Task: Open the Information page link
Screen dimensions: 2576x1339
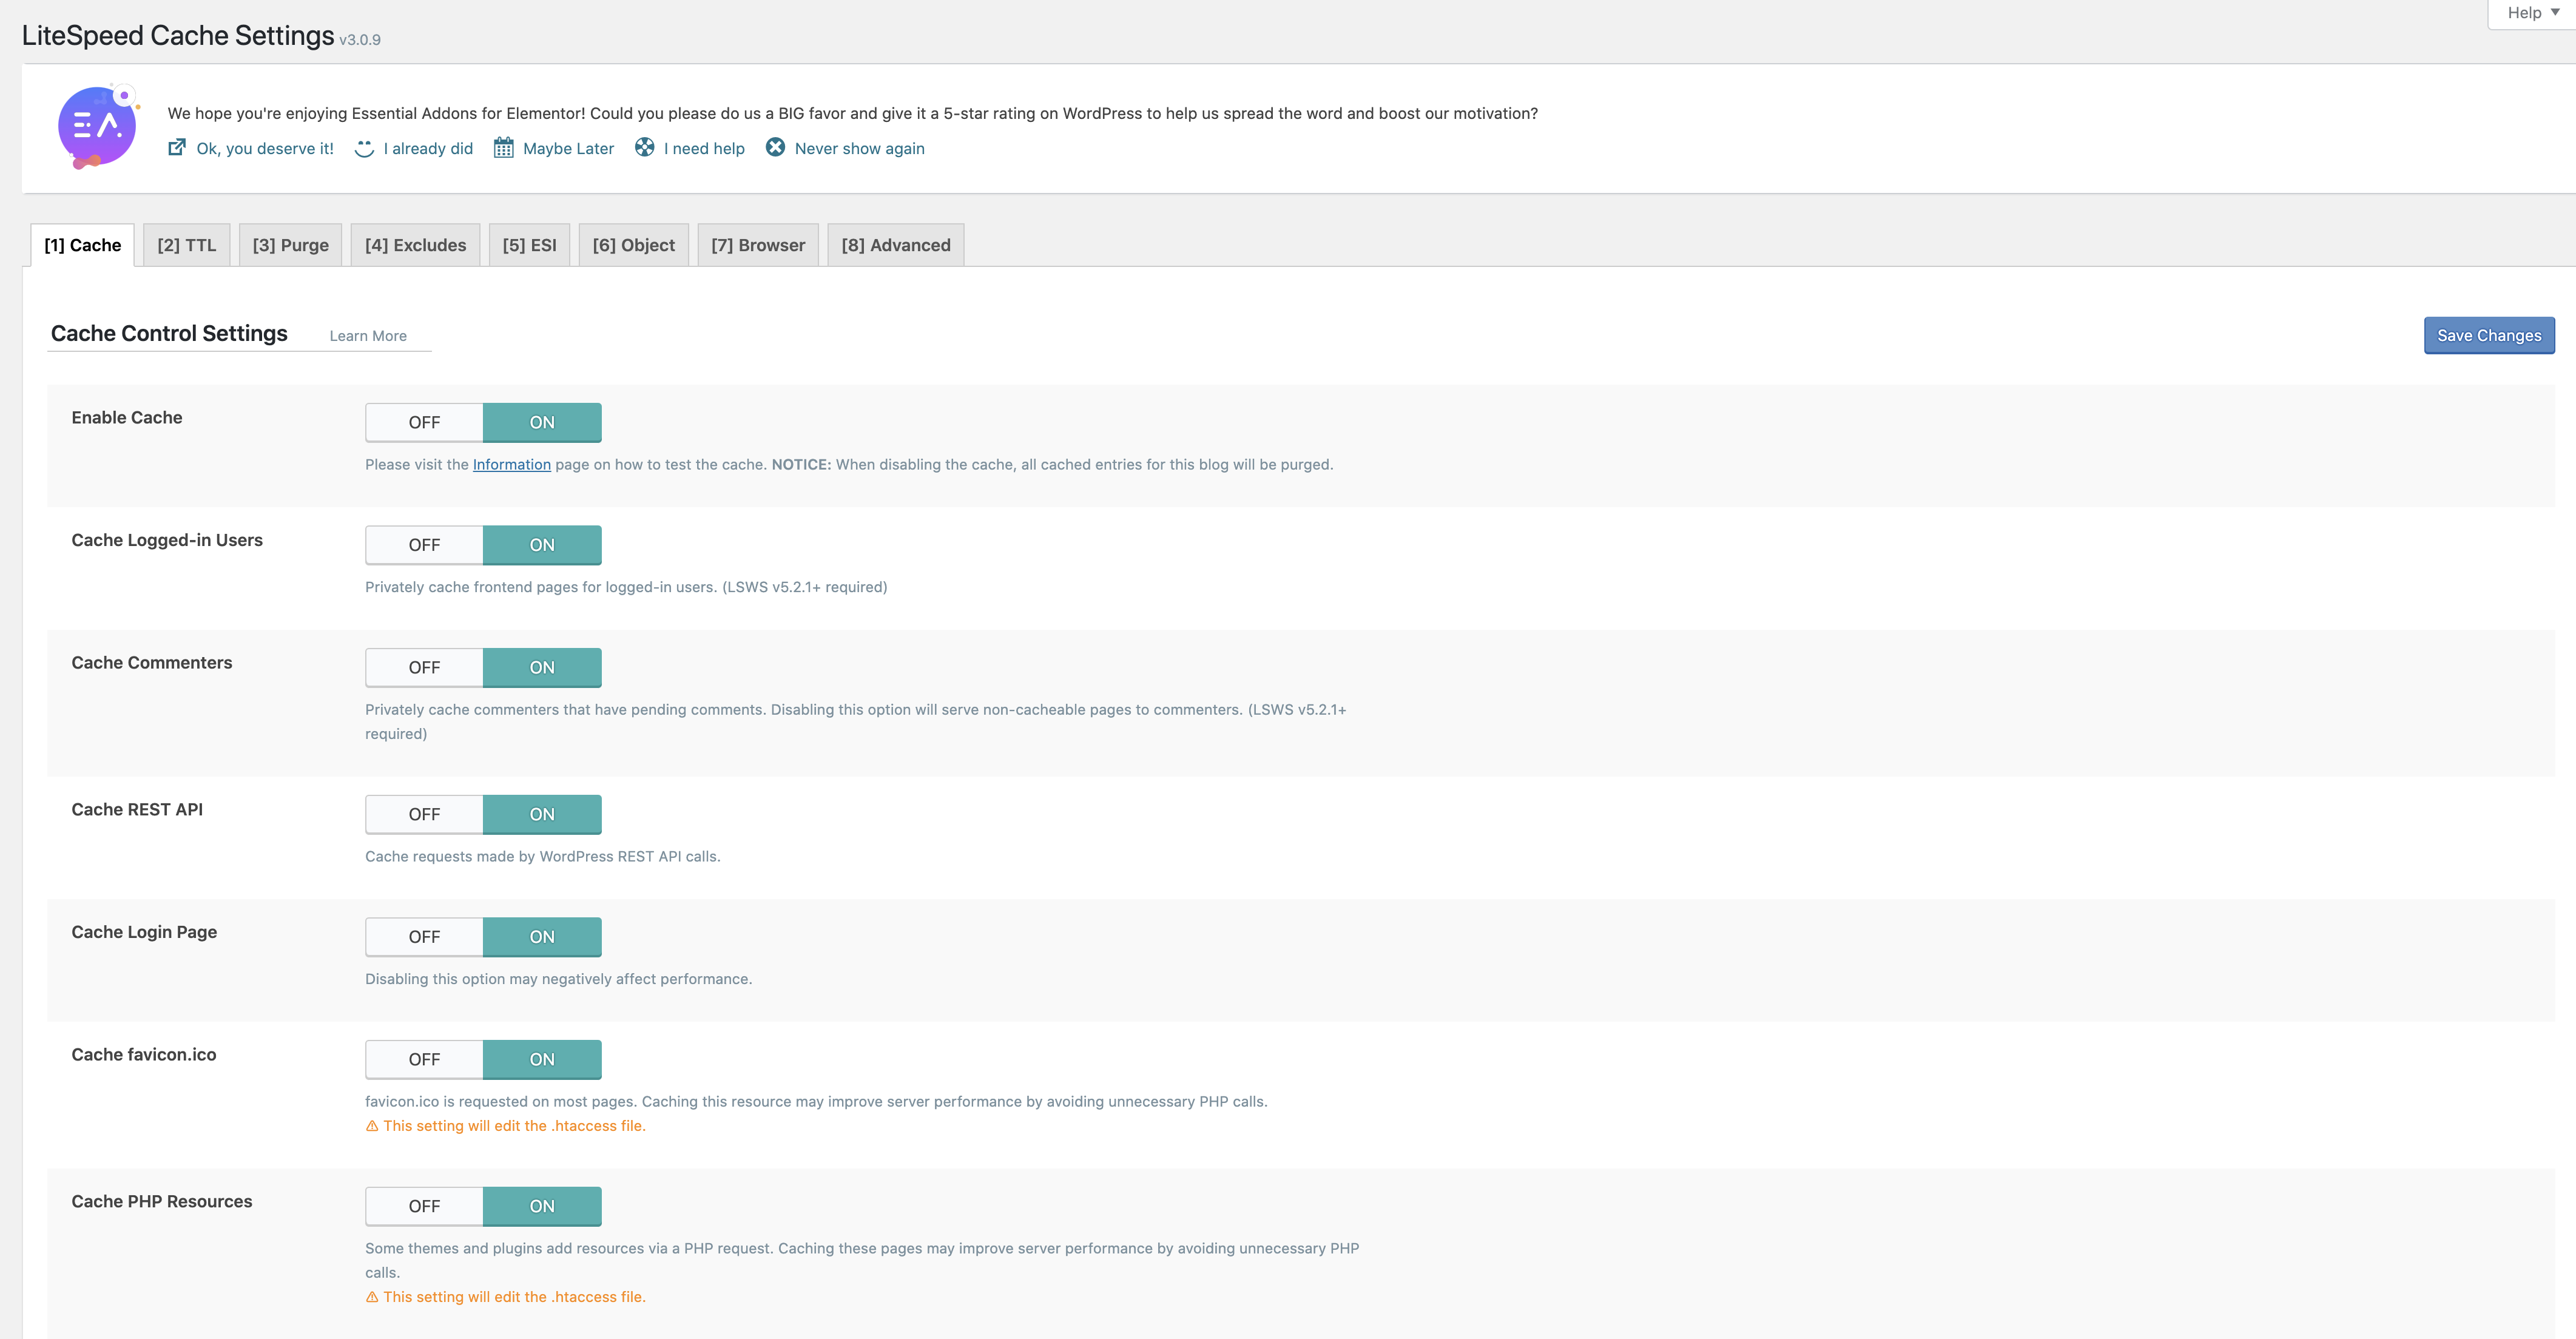Action: click(511, 465)
